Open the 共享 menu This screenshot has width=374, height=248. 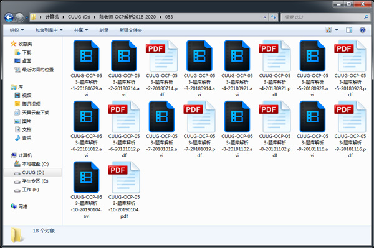point(81,30)
